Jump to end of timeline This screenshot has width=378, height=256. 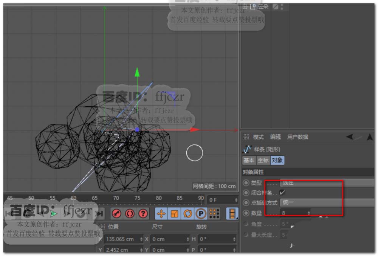pos(100,213)
